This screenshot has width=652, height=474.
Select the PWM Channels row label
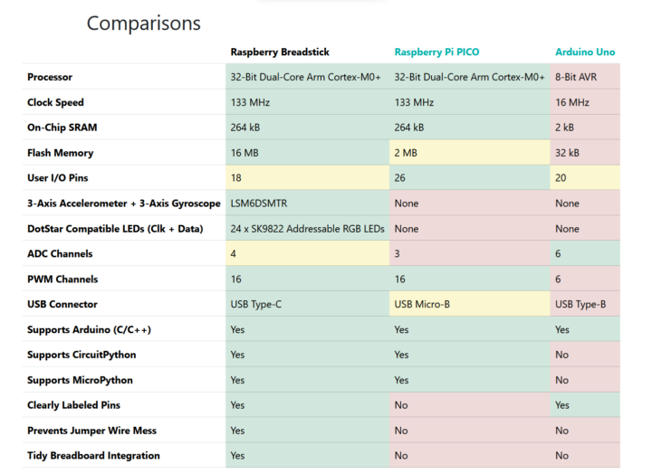pos(62,279)
